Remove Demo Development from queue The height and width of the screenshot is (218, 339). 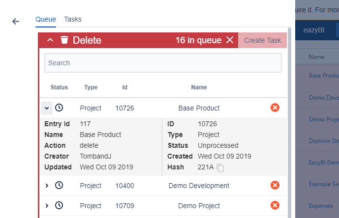275,185
